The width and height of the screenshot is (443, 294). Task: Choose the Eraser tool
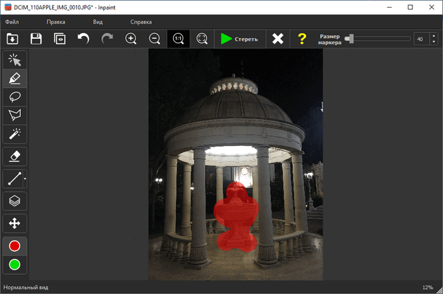point(15,156)
